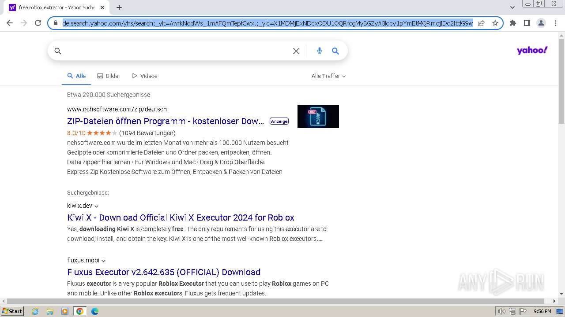This screenshot has height=317, width=565.
Task: Open the ZIP-Dateien öffnen Programm ad link
Action: tap(166, 121)
